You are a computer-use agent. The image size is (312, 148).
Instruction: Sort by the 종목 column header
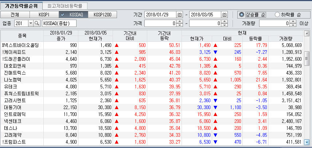coord(22,36)
